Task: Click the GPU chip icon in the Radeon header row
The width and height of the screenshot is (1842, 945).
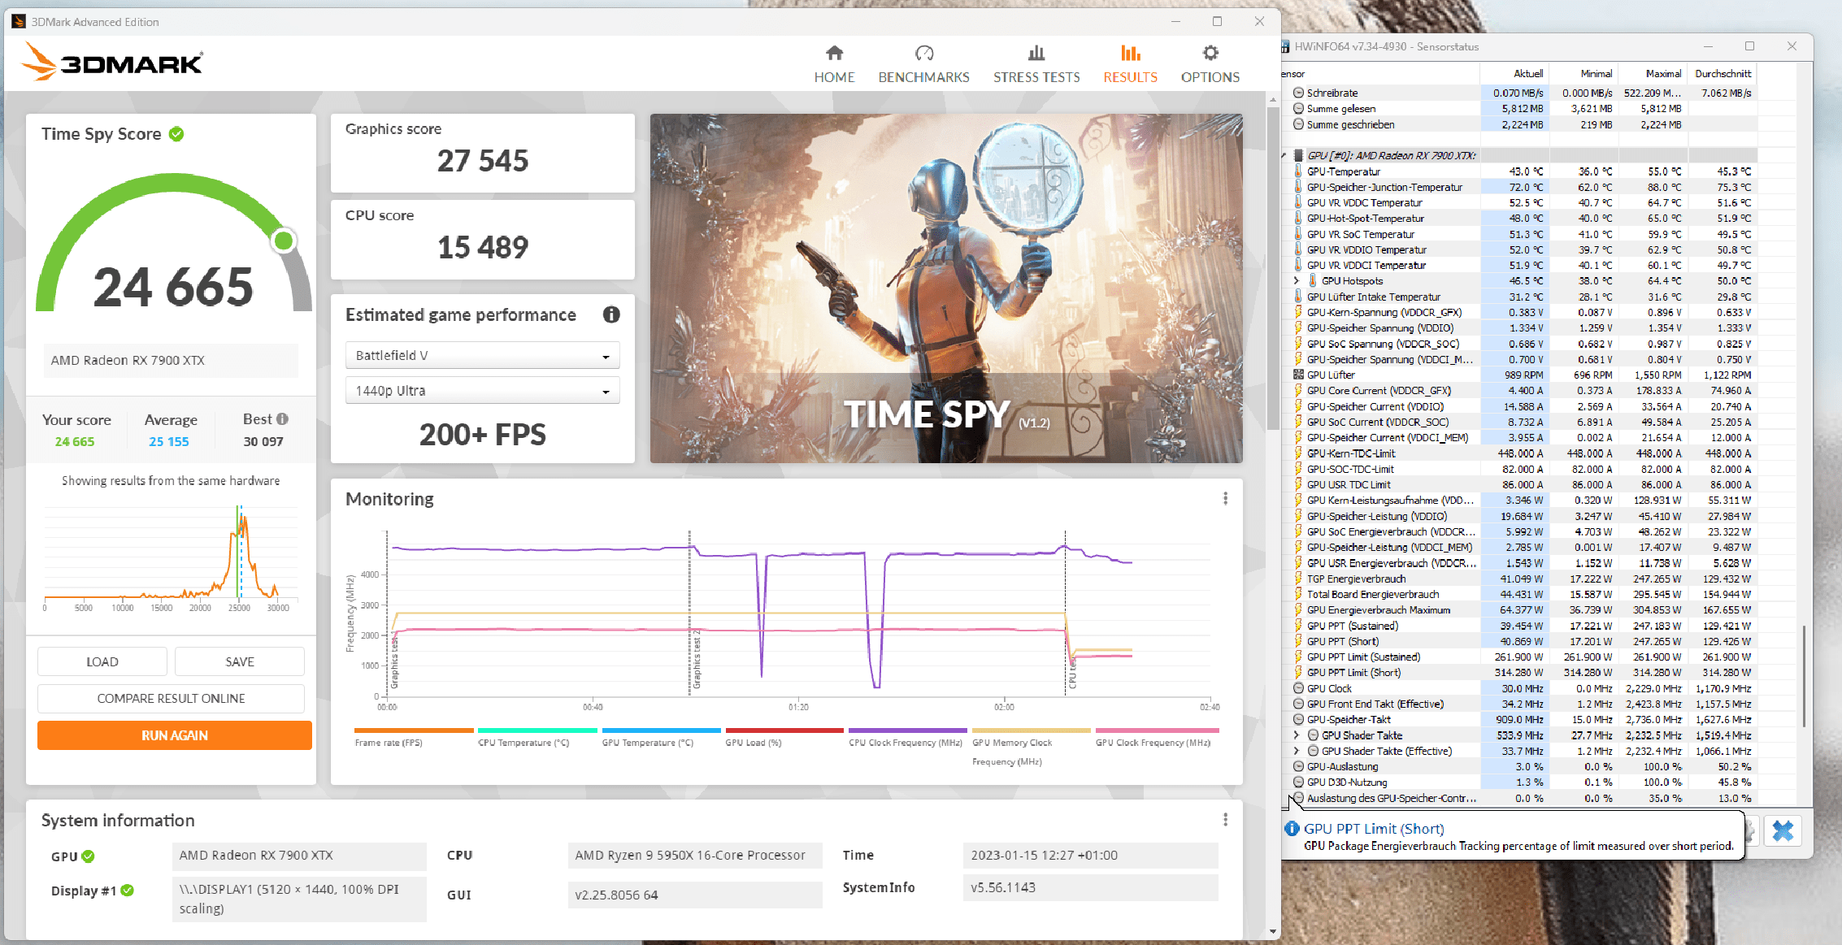Action: pos(1298,155)
